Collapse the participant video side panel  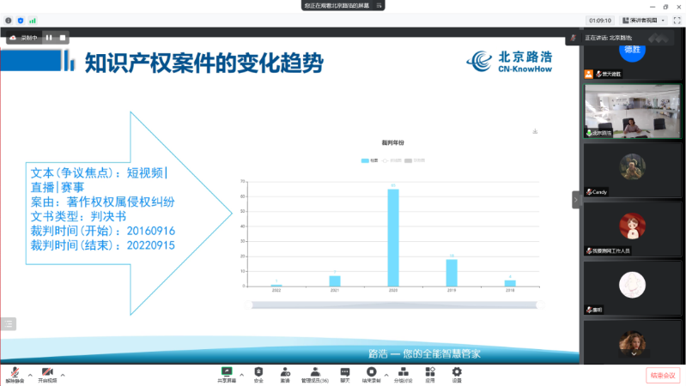(x=576, y=199)
